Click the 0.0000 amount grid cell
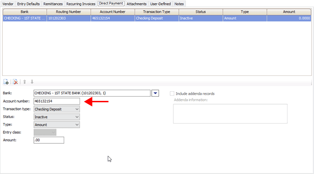 click(x=289, y=18)
